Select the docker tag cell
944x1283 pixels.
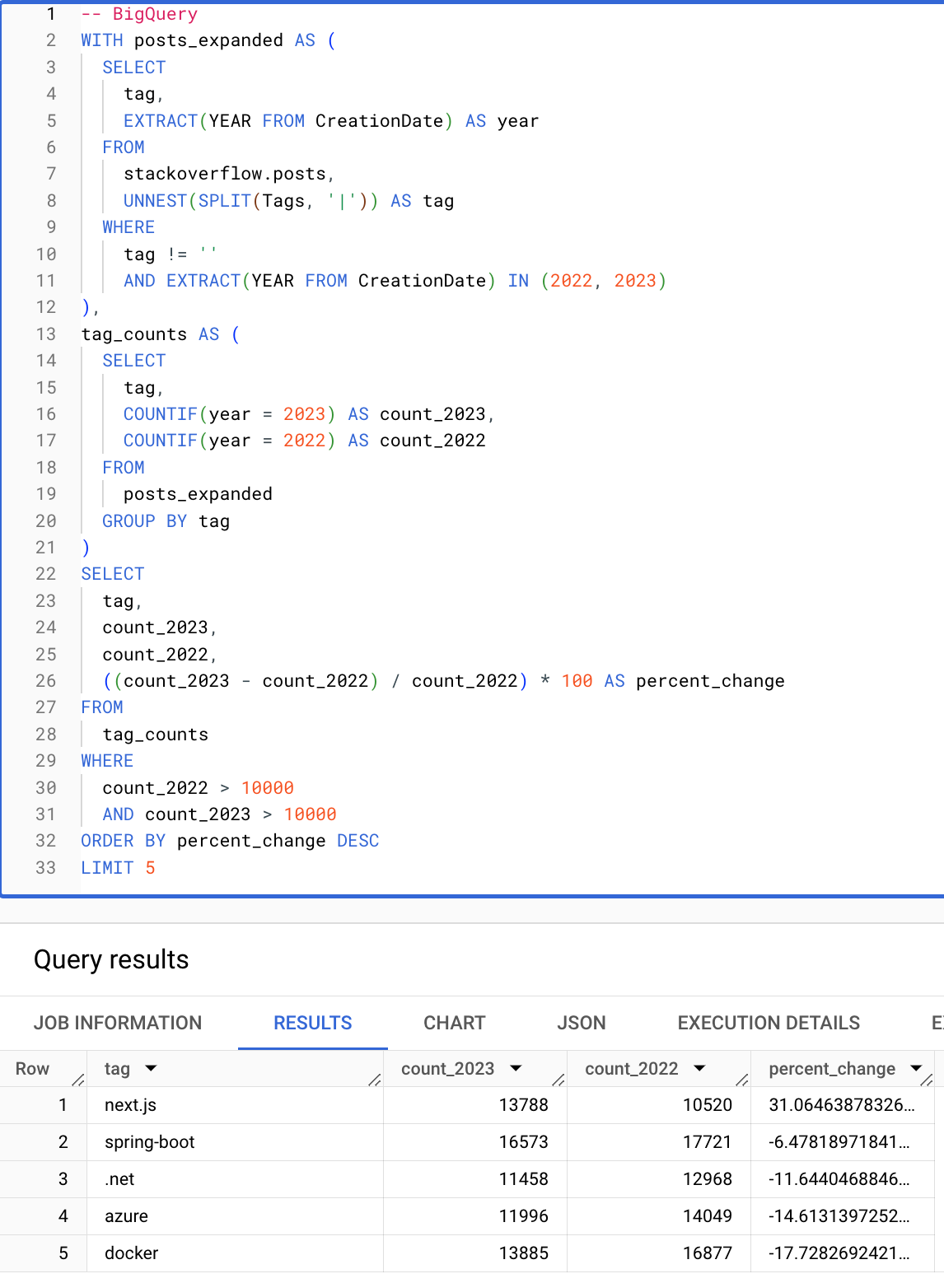pos(130,1253)
